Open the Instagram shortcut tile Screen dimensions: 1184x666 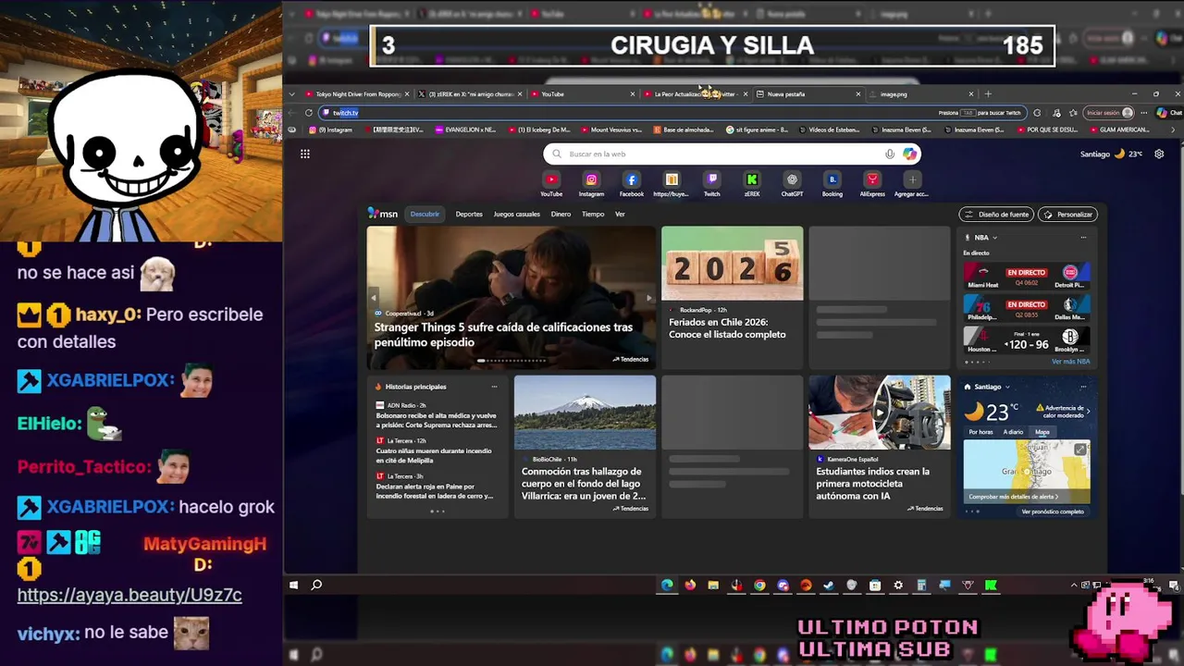(591, 184)
